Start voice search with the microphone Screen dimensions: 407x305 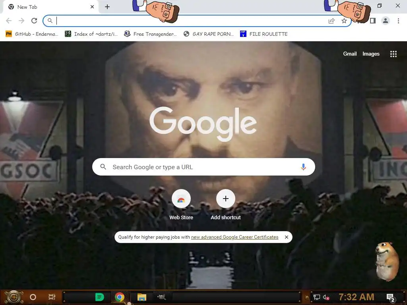tap(303, 167)
